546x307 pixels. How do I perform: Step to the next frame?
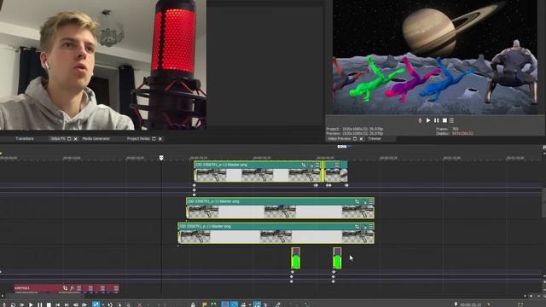[84, 304]
